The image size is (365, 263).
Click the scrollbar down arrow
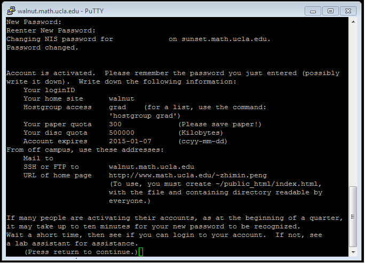coord(353,252)
